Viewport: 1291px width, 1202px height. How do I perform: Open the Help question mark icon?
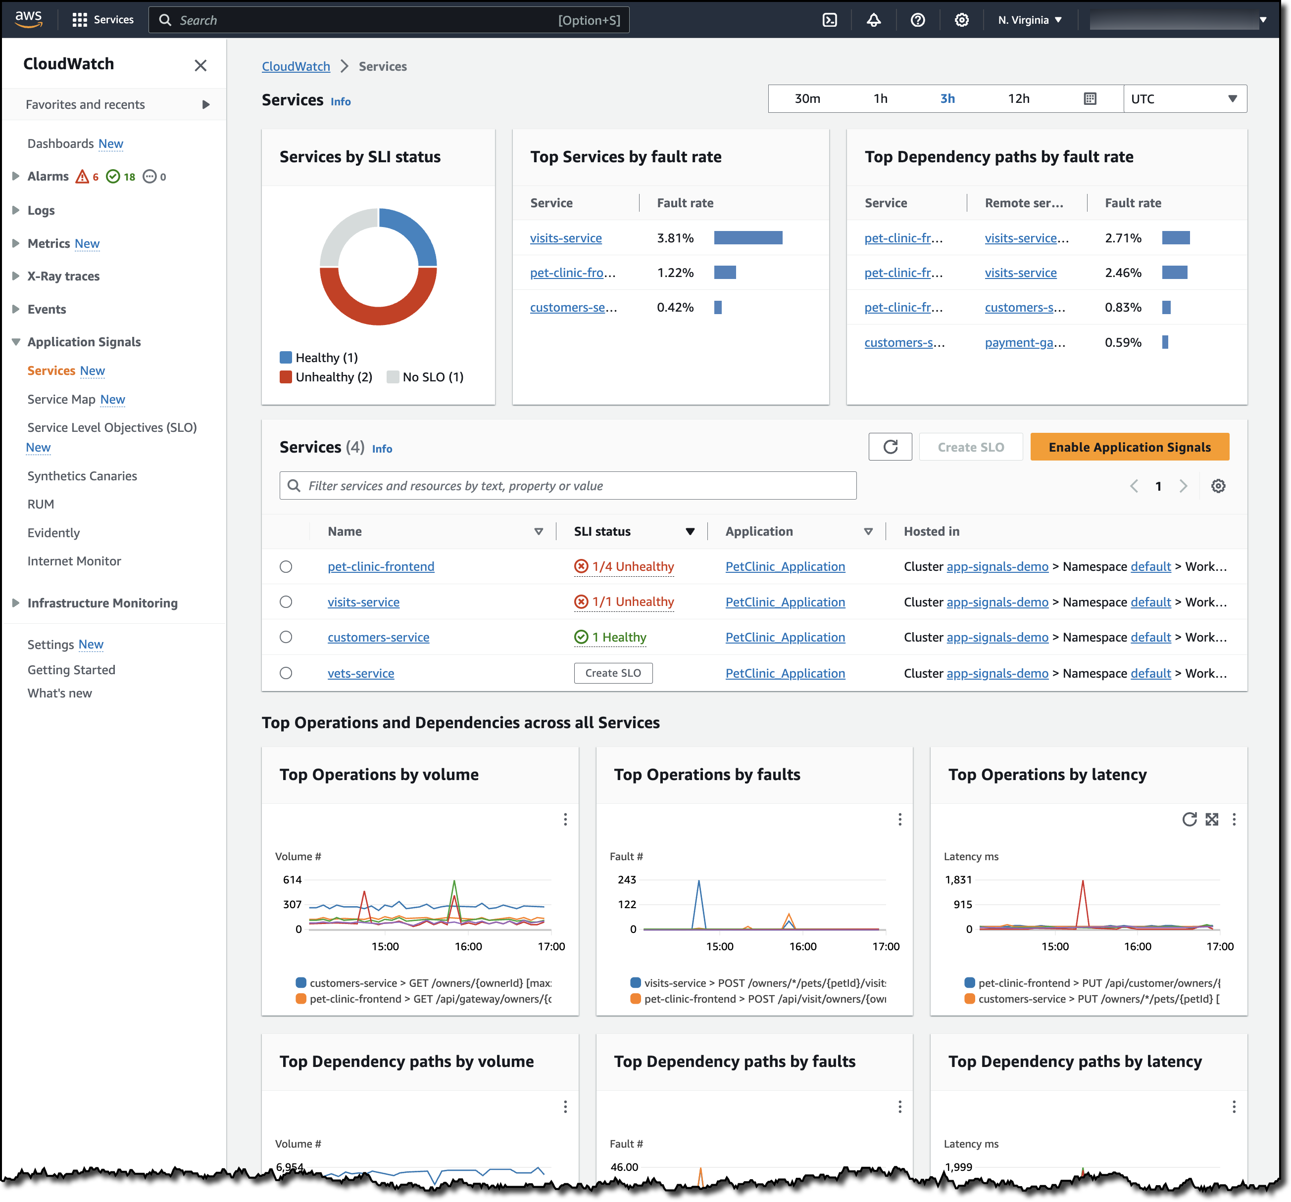click(918, 19)
